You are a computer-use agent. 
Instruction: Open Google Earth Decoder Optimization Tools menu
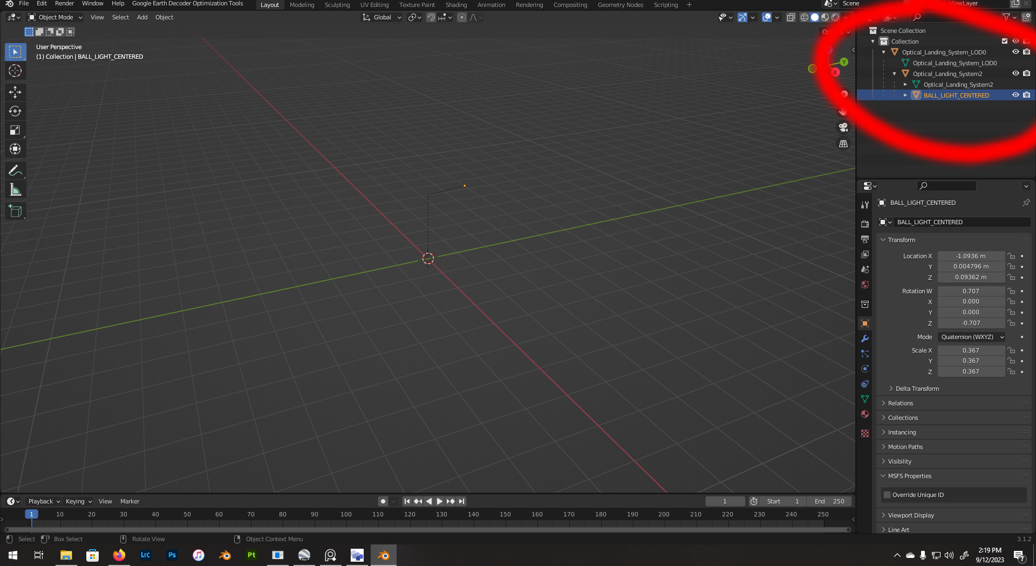click(x=188, y=4)
